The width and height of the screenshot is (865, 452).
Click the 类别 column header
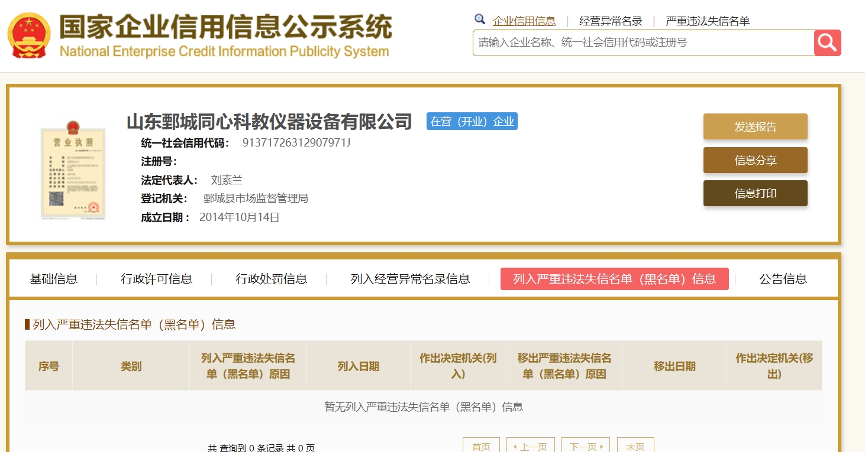click(x=131, y=366)
